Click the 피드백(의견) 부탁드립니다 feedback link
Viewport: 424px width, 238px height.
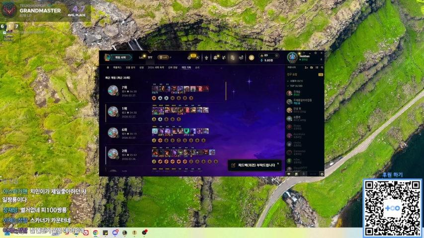[x=254, y=165]
